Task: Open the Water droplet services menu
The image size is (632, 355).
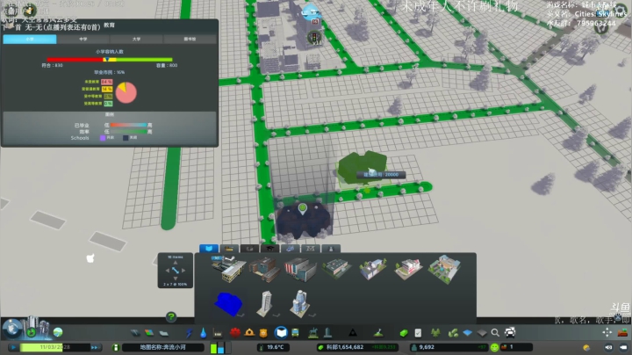Action: coord(203,333)
